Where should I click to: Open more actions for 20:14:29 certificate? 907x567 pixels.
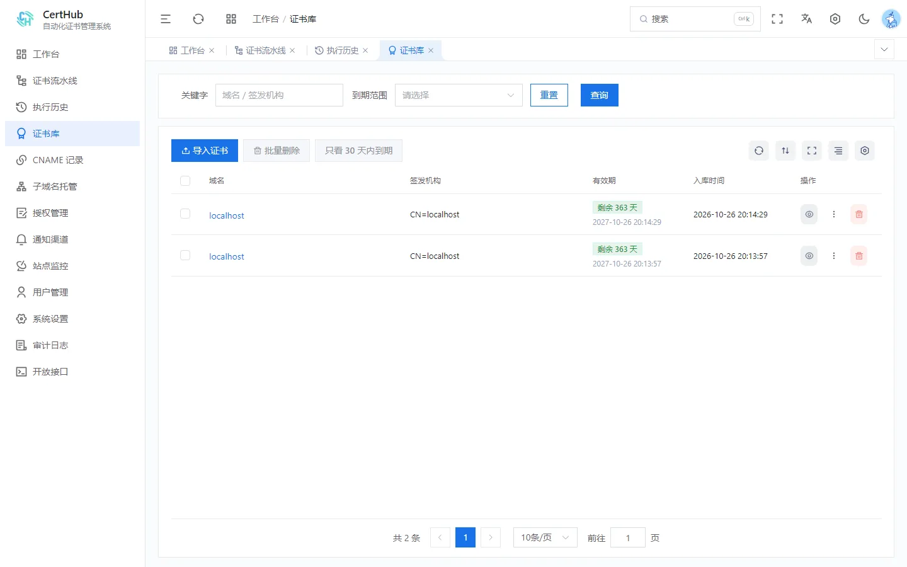click(834, 214)
